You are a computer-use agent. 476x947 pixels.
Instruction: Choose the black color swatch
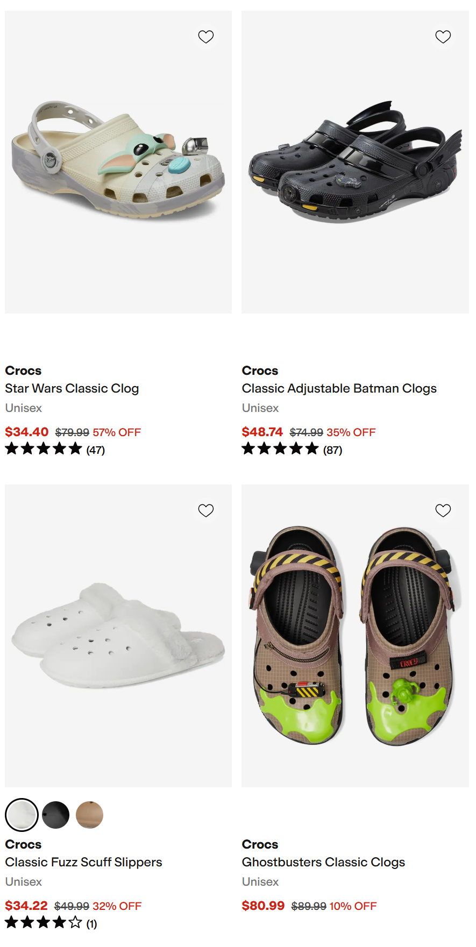coord(55,815)
